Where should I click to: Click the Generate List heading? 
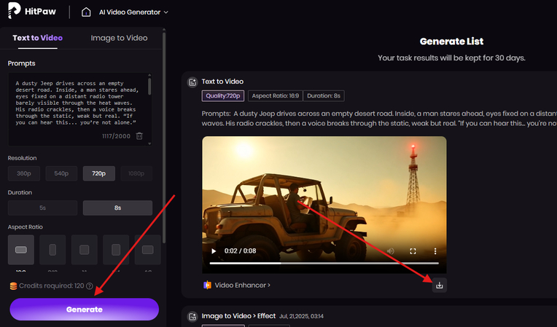pyautogui.click(x=451, y=42)
